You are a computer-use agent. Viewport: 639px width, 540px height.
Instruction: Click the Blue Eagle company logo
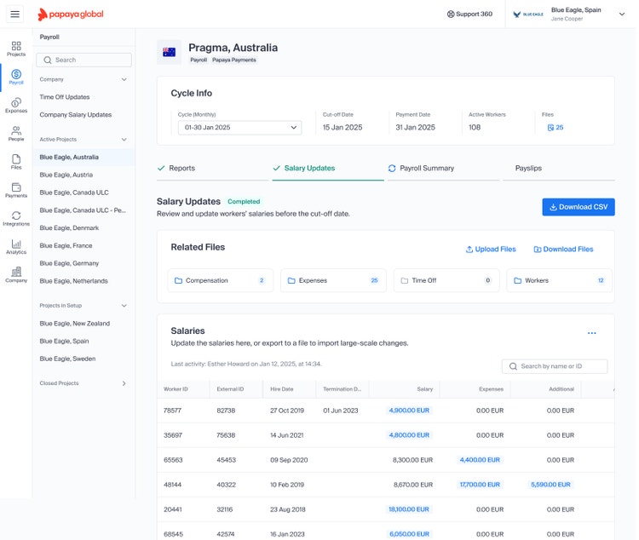click(528, 14)
